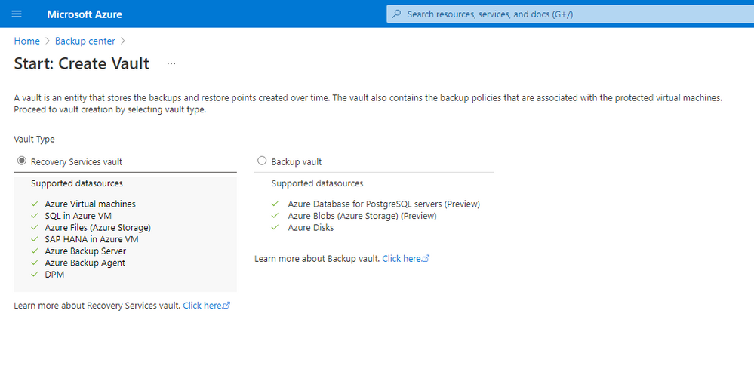Focus the Search resources, services, and docs box
Screen dimensions: 754x375
(571, 14)
